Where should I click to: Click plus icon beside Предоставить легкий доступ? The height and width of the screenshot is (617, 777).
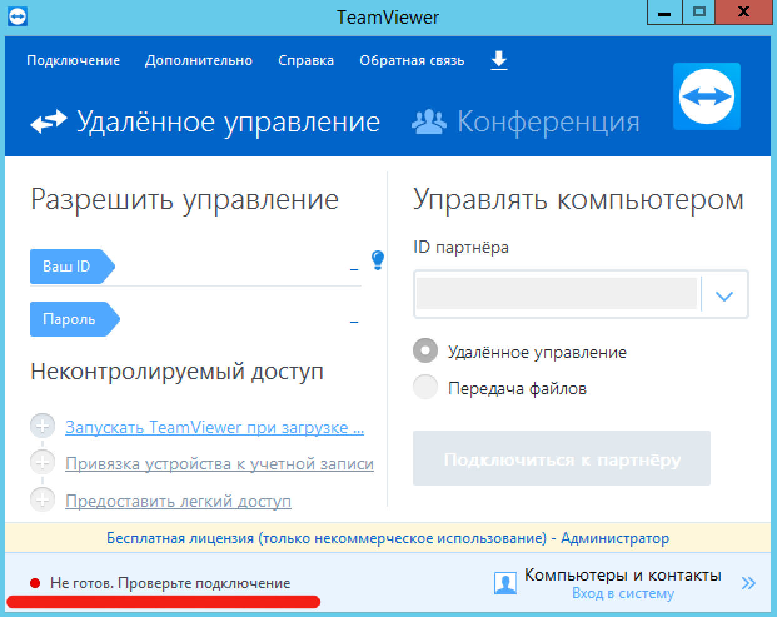[x=42, y=499]
